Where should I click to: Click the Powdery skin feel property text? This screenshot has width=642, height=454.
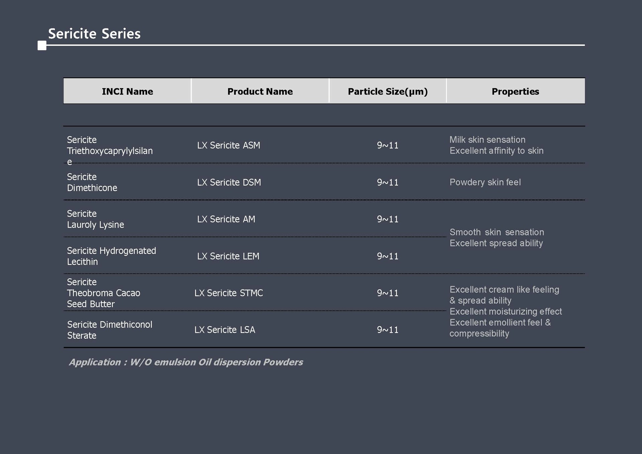pyautogui.click(x=485, y=183)
